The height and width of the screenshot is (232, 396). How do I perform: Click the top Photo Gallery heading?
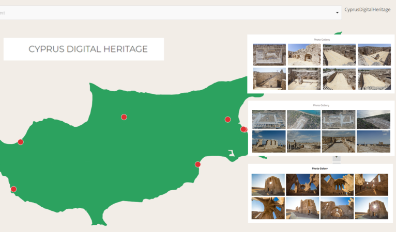[322, 40]
